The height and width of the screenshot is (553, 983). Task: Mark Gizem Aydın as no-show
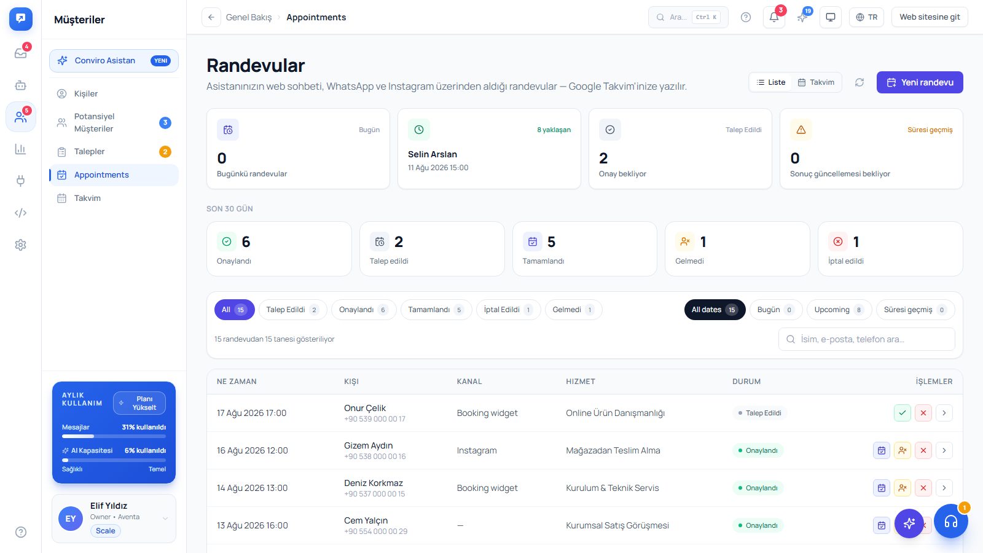point(903,450)
